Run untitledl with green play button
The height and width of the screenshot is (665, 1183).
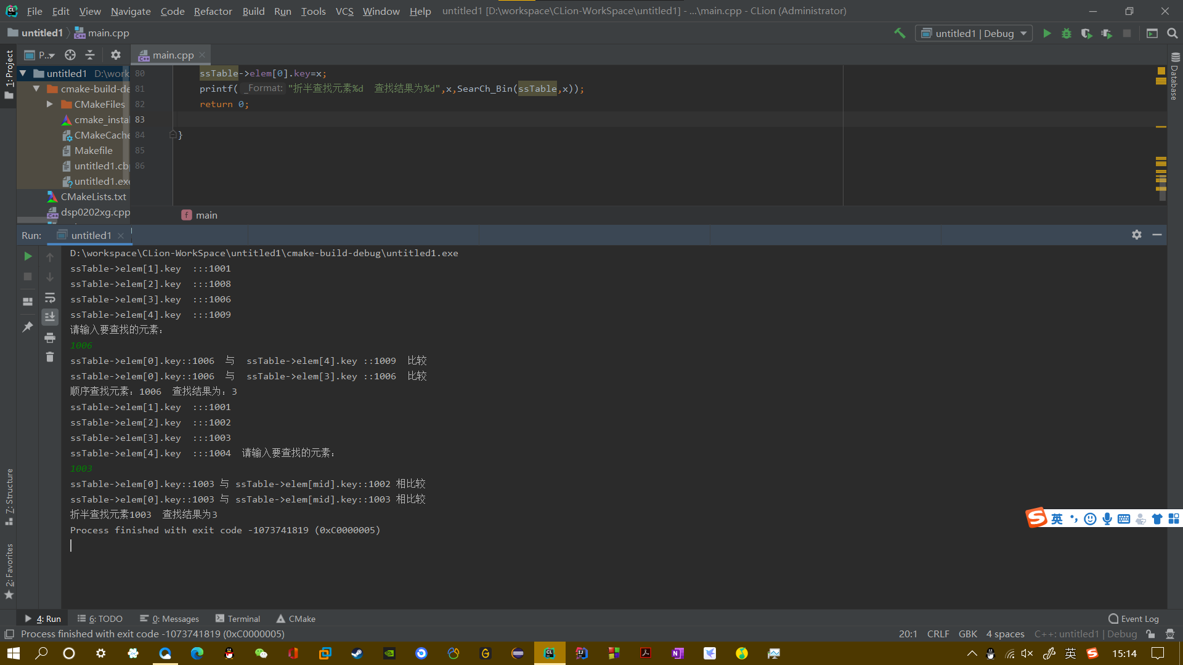pos(1047,33)
